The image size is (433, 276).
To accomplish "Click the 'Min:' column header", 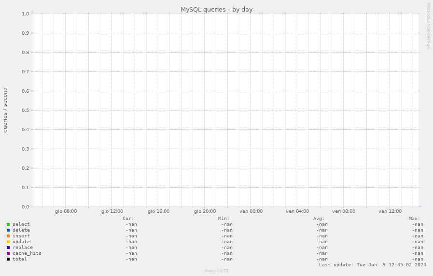I will [x=223, y=219].
